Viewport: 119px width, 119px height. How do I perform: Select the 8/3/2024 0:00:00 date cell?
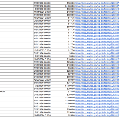pyautogui.click(x=42, y=56)
